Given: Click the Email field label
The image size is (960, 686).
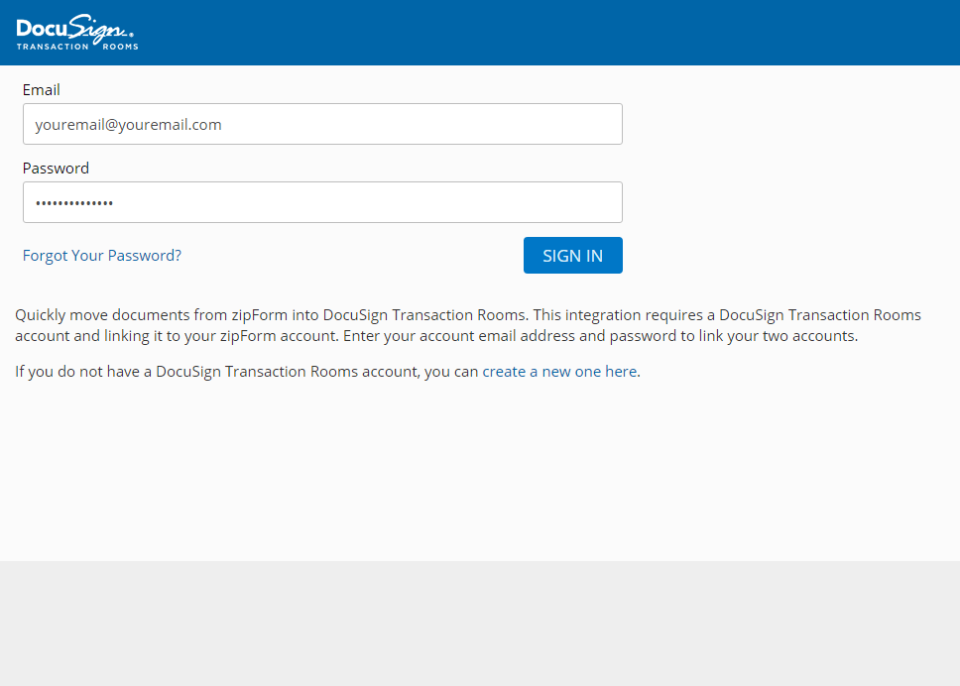Looking at the screenshot, I should pyautogui.click(x=42, y=89).
